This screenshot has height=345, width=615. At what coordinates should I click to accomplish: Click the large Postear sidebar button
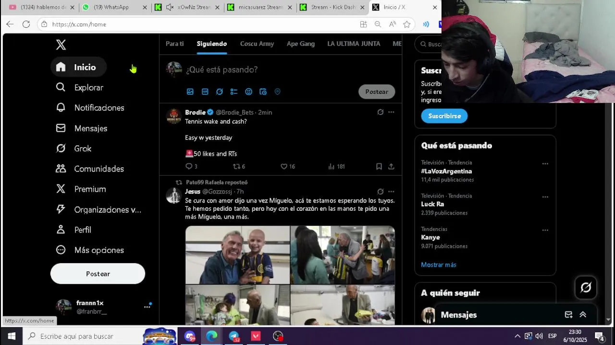click(x=98, y=274)
